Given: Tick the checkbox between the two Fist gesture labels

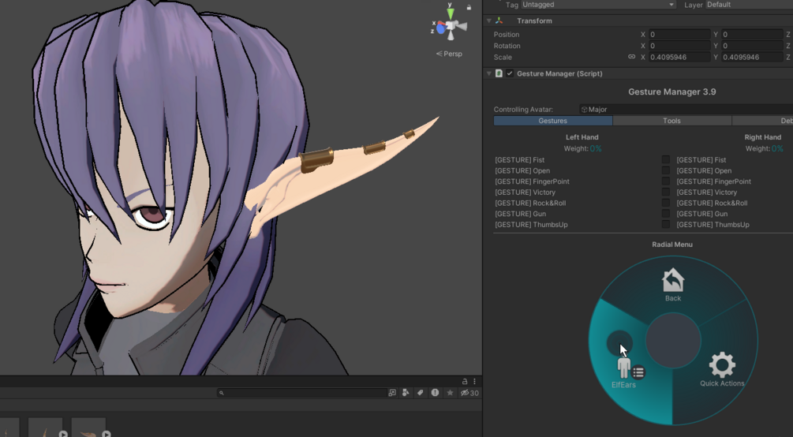Looking at the screenshot, I should coord(665,160).
